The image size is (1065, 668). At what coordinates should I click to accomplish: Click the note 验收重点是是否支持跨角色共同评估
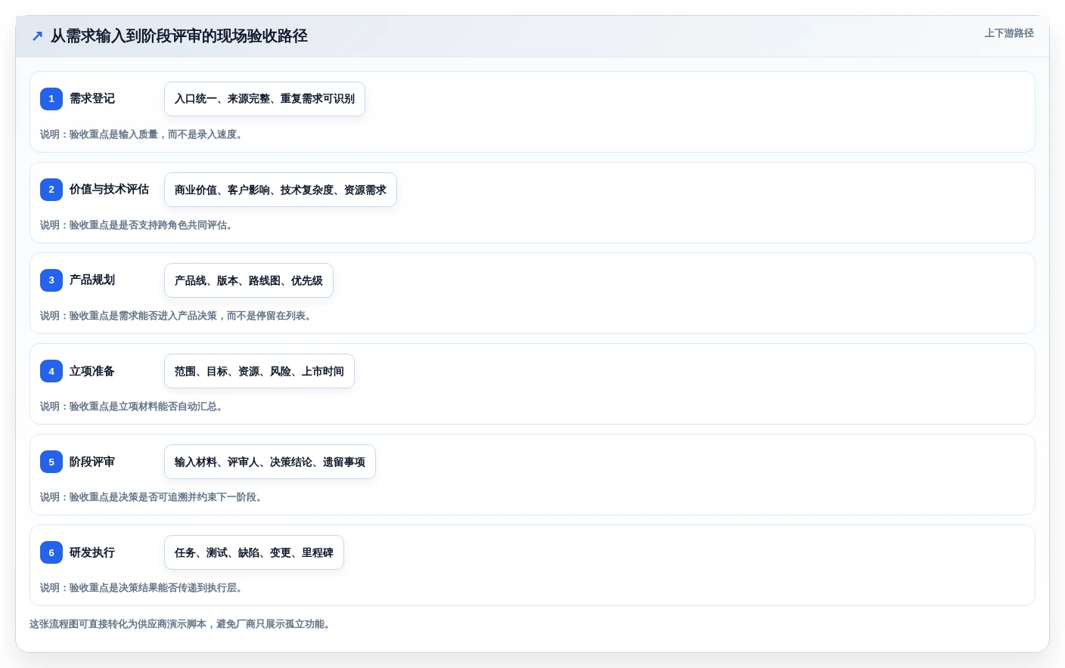[x=136, y=225]
